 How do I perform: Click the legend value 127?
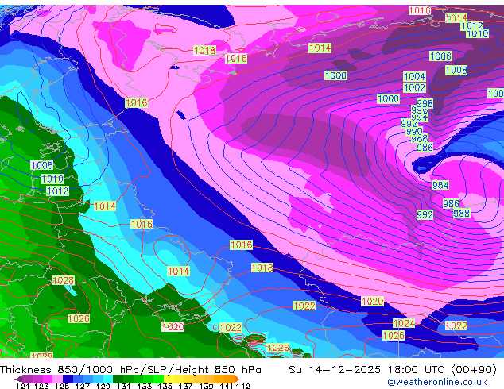coord(83,386)
